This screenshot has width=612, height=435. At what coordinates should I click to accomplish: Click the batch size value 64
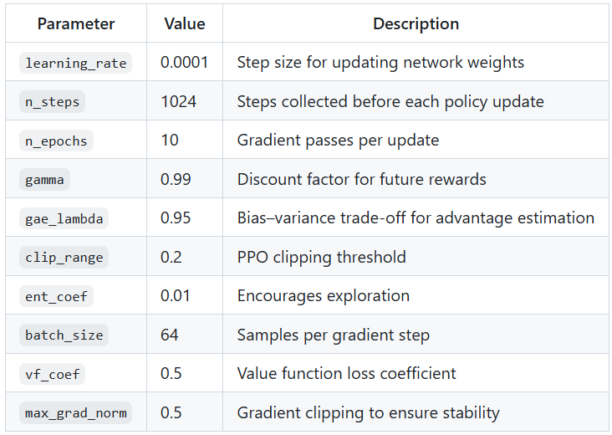tap(170, 335)
